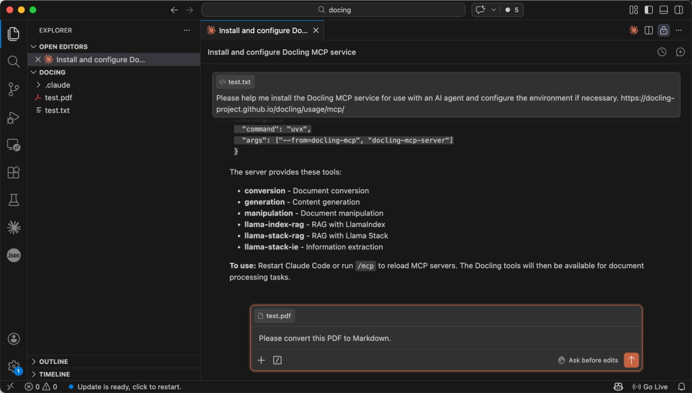Screen dimensions: 692x393
Task: Open the conversation history clock icon
Action: coord(662,52)
